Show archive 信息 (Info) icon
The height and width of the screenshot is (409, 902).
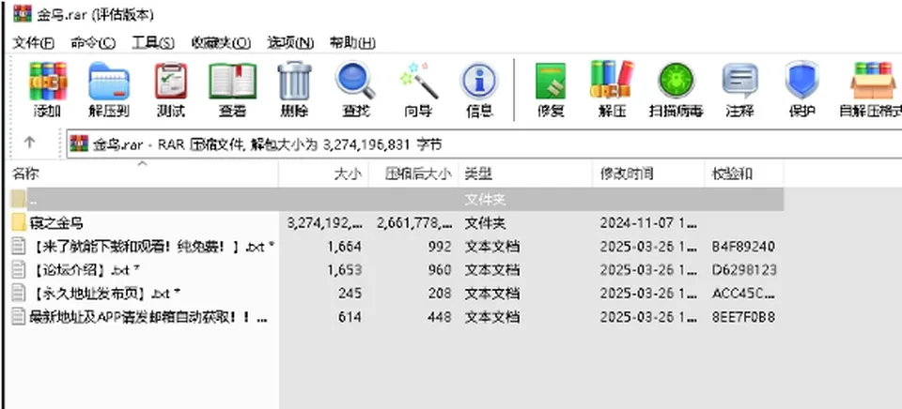click(478, 81)
